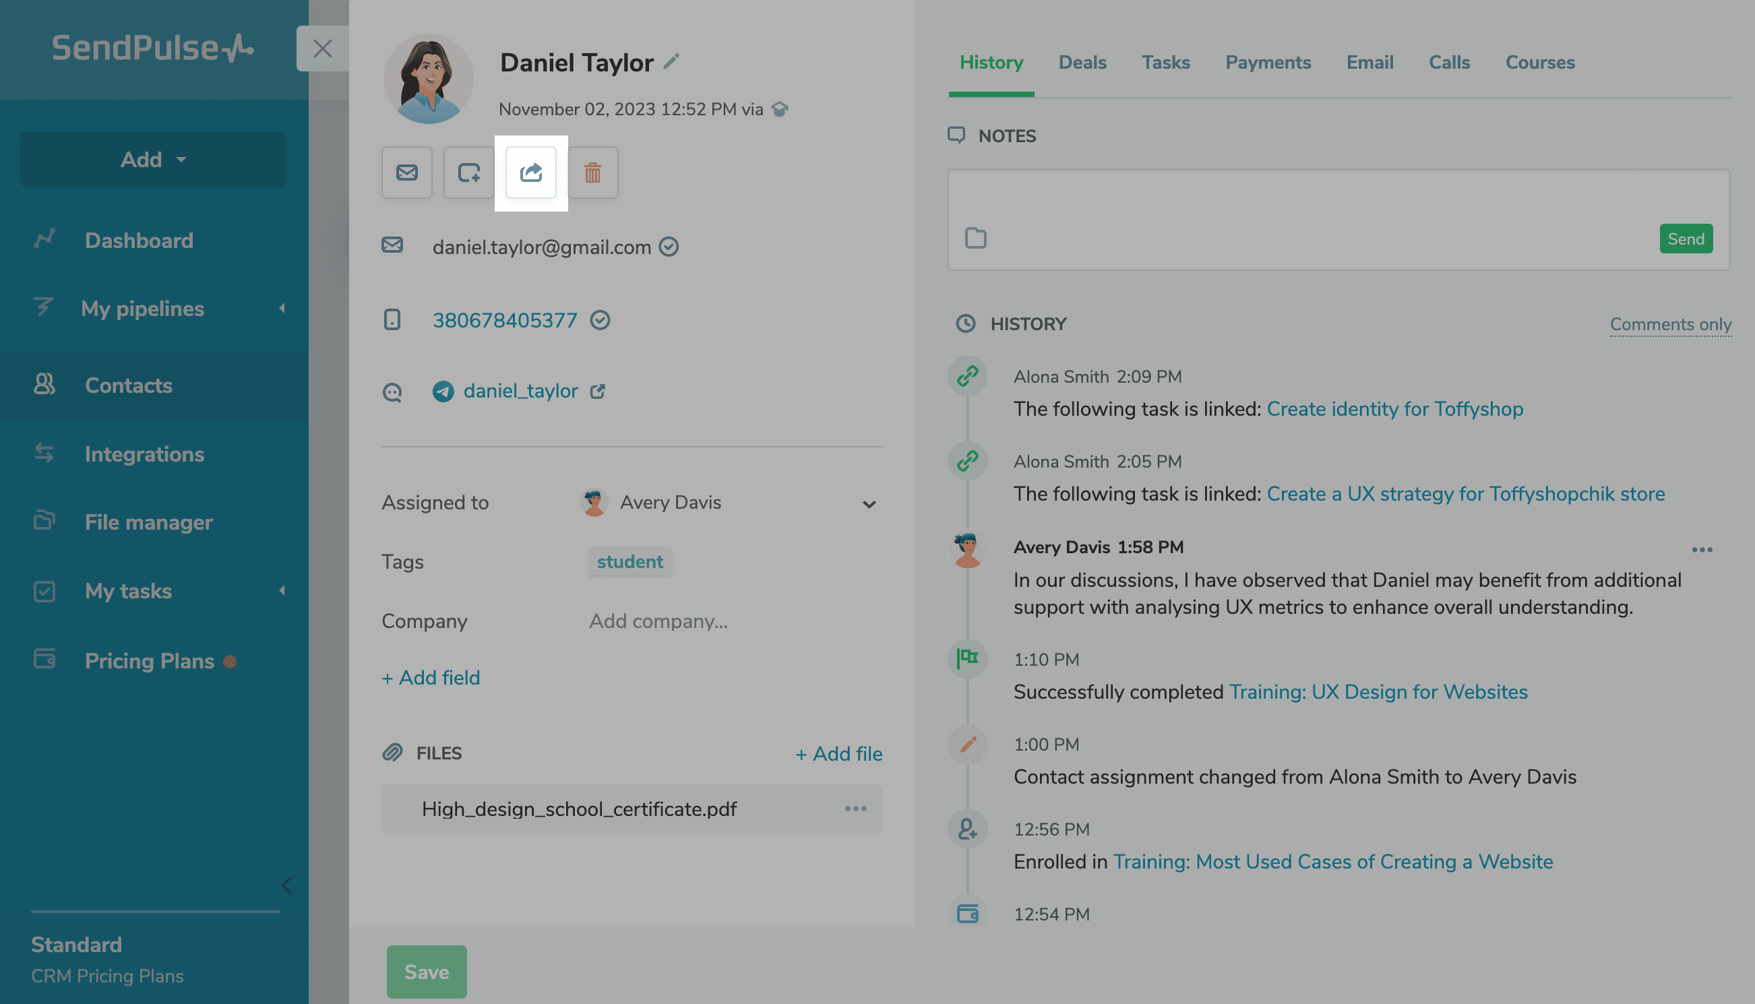This screenshot has height=1004, width=1755.
Task: Click flag icon for 1:10 PM entry
Action: click(x=968, y=659)
